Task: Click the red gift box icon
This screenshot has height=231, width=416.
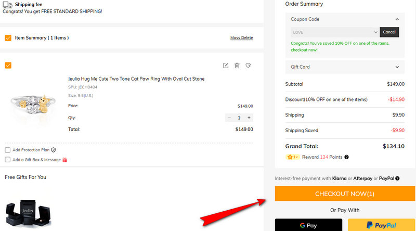Action: 65,160
